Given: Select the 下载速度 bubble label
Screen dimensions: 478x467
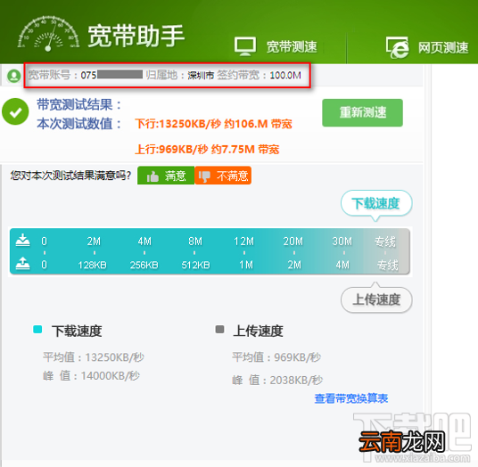Looking at the screenshot, I should click(x=376, y=203).
